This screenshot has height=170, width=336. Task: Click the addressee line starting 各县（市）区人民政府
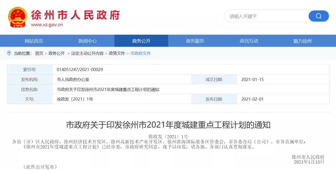coord(159,142)
